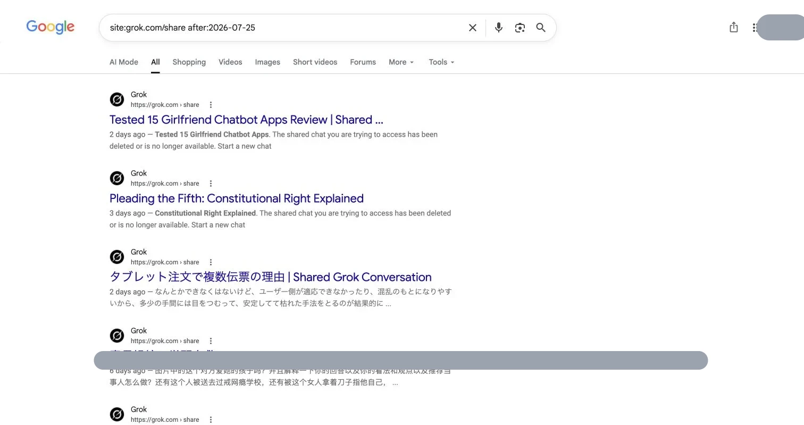
Task: Click the share icon at top right
Action: [734, 27]
